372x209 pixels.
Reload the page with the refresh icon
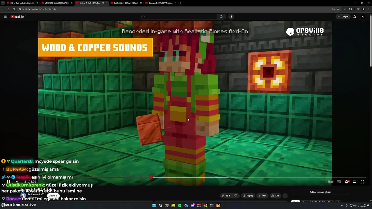13,9
